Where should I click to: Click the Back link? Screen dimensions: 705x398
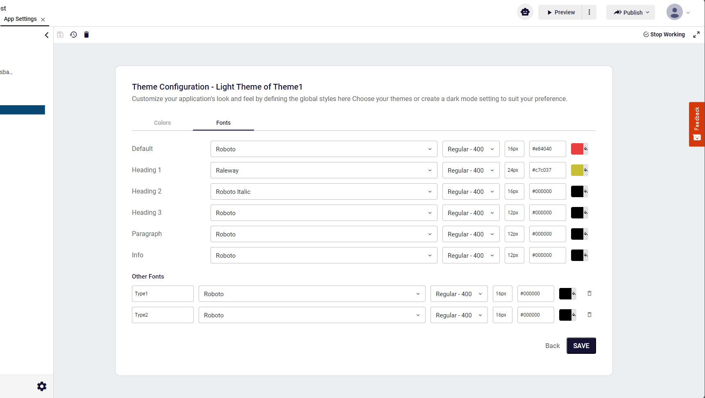552,346
